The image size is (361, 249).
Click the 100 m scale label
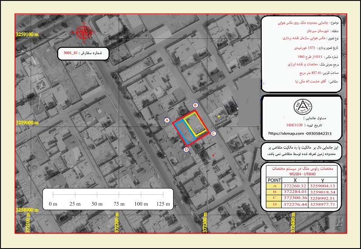click(x=141, y=204)
